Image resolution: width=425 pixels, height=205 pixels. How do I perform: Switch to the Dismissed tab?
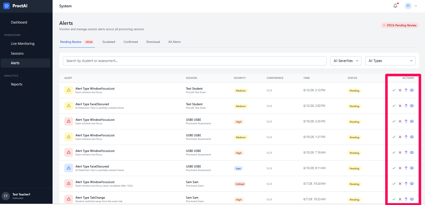coord(153,42)
